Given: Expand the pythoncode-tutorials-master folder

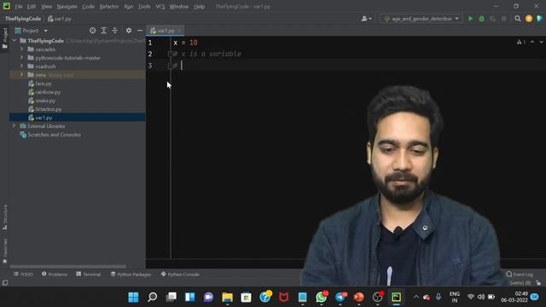Looking at the screenshot, I should (21, 58).
